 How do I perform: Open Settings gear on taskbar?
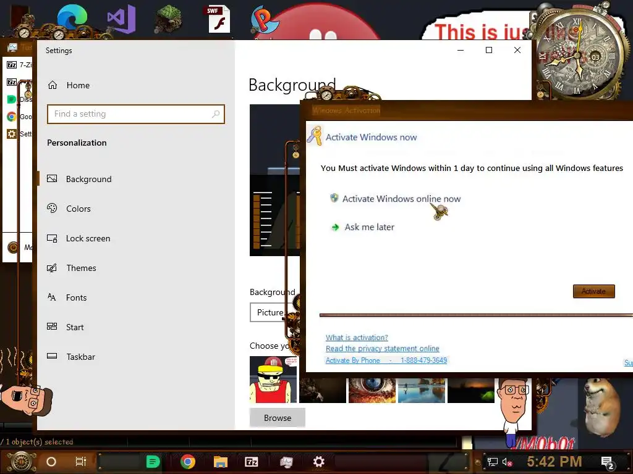(x=318, y=462)
